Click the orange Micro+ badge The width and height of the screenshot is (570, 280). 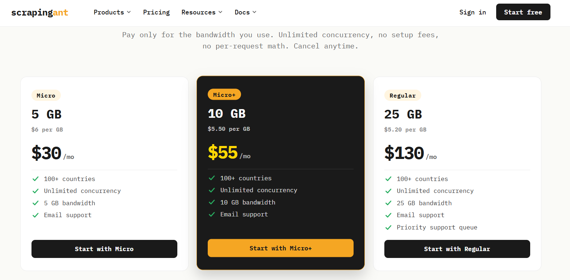tap(224, 95)
